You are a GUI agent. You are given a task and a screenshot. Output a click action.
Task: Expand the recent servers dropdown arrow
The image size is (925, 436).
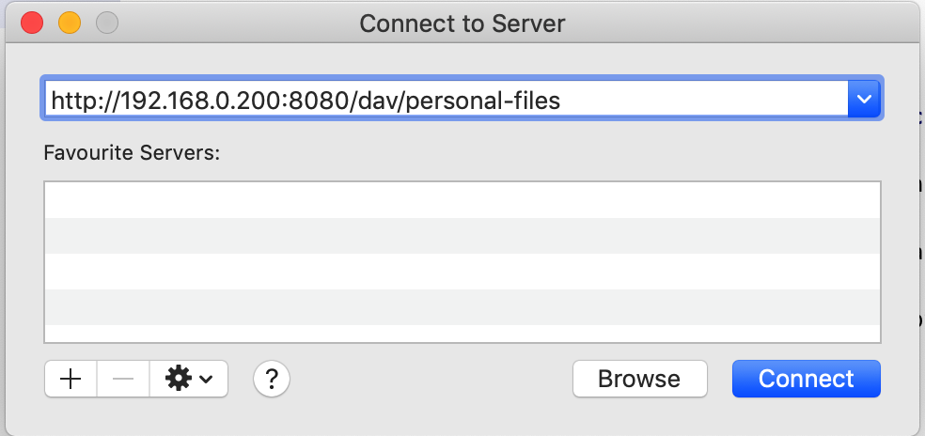(x=864, y=99)
